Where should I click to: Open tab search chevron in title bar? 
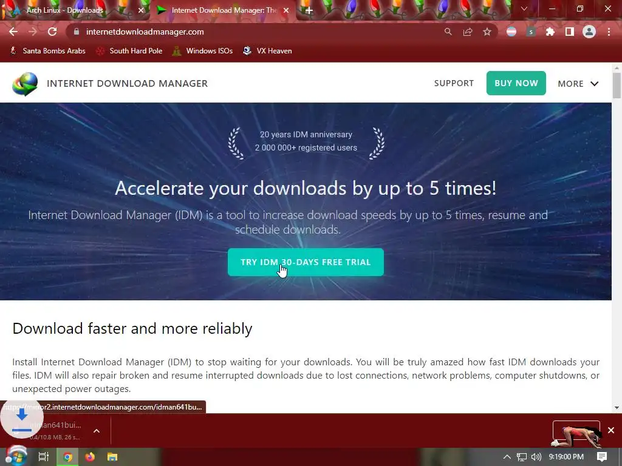[x=524, y=8]
